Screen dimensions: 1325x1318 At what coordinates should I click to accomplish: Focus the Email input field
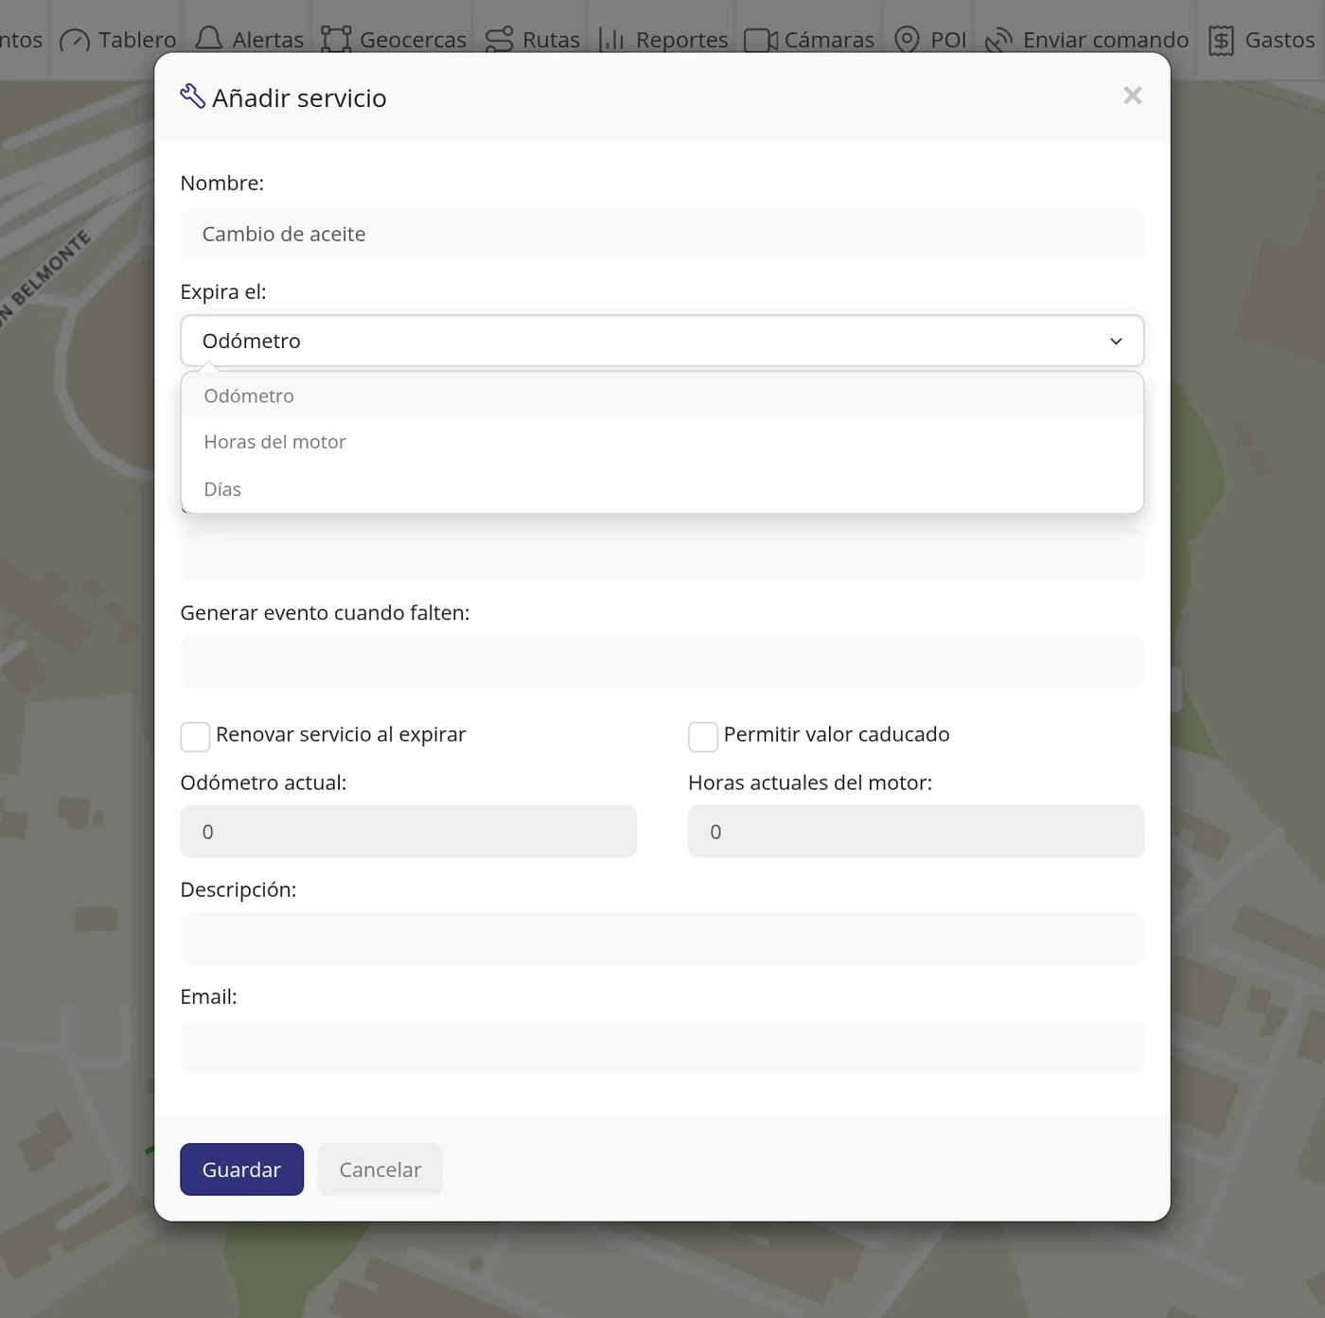662,1046
